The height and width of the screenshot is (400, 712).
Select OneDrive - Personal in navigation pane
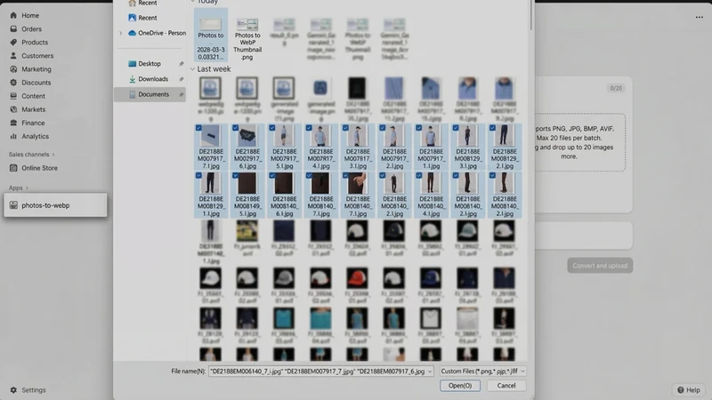pos(157,33)
